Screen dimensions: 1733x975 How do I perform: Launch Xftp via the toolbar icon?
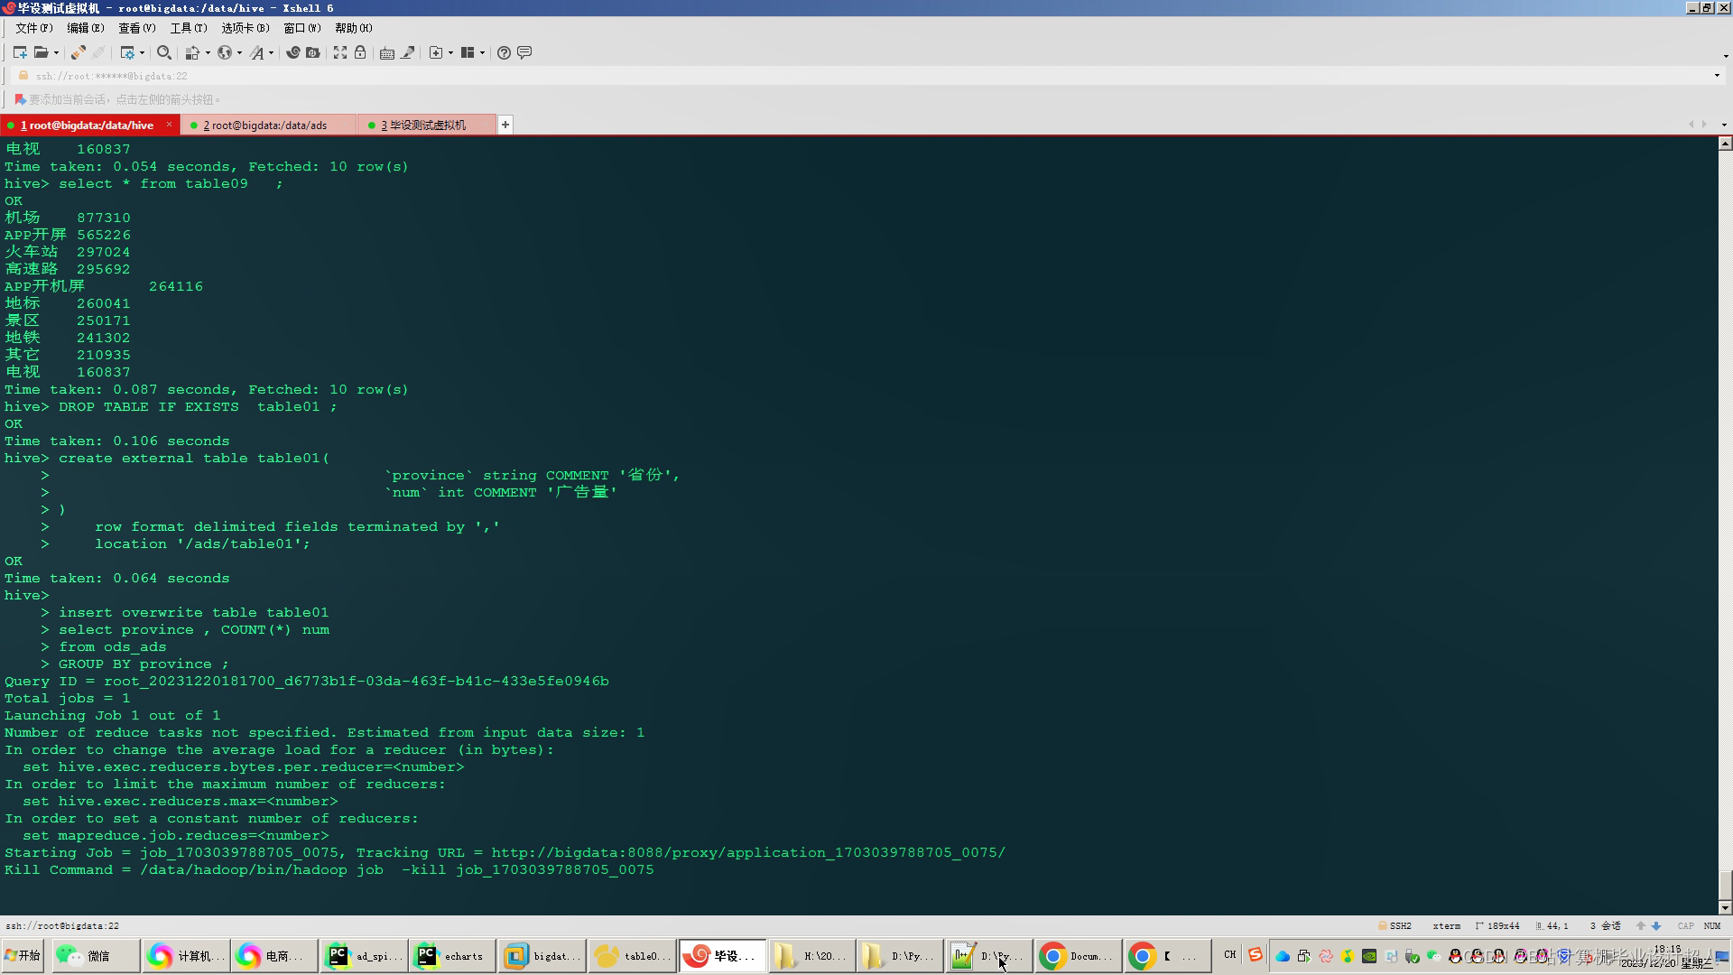(x=312, y=52)
